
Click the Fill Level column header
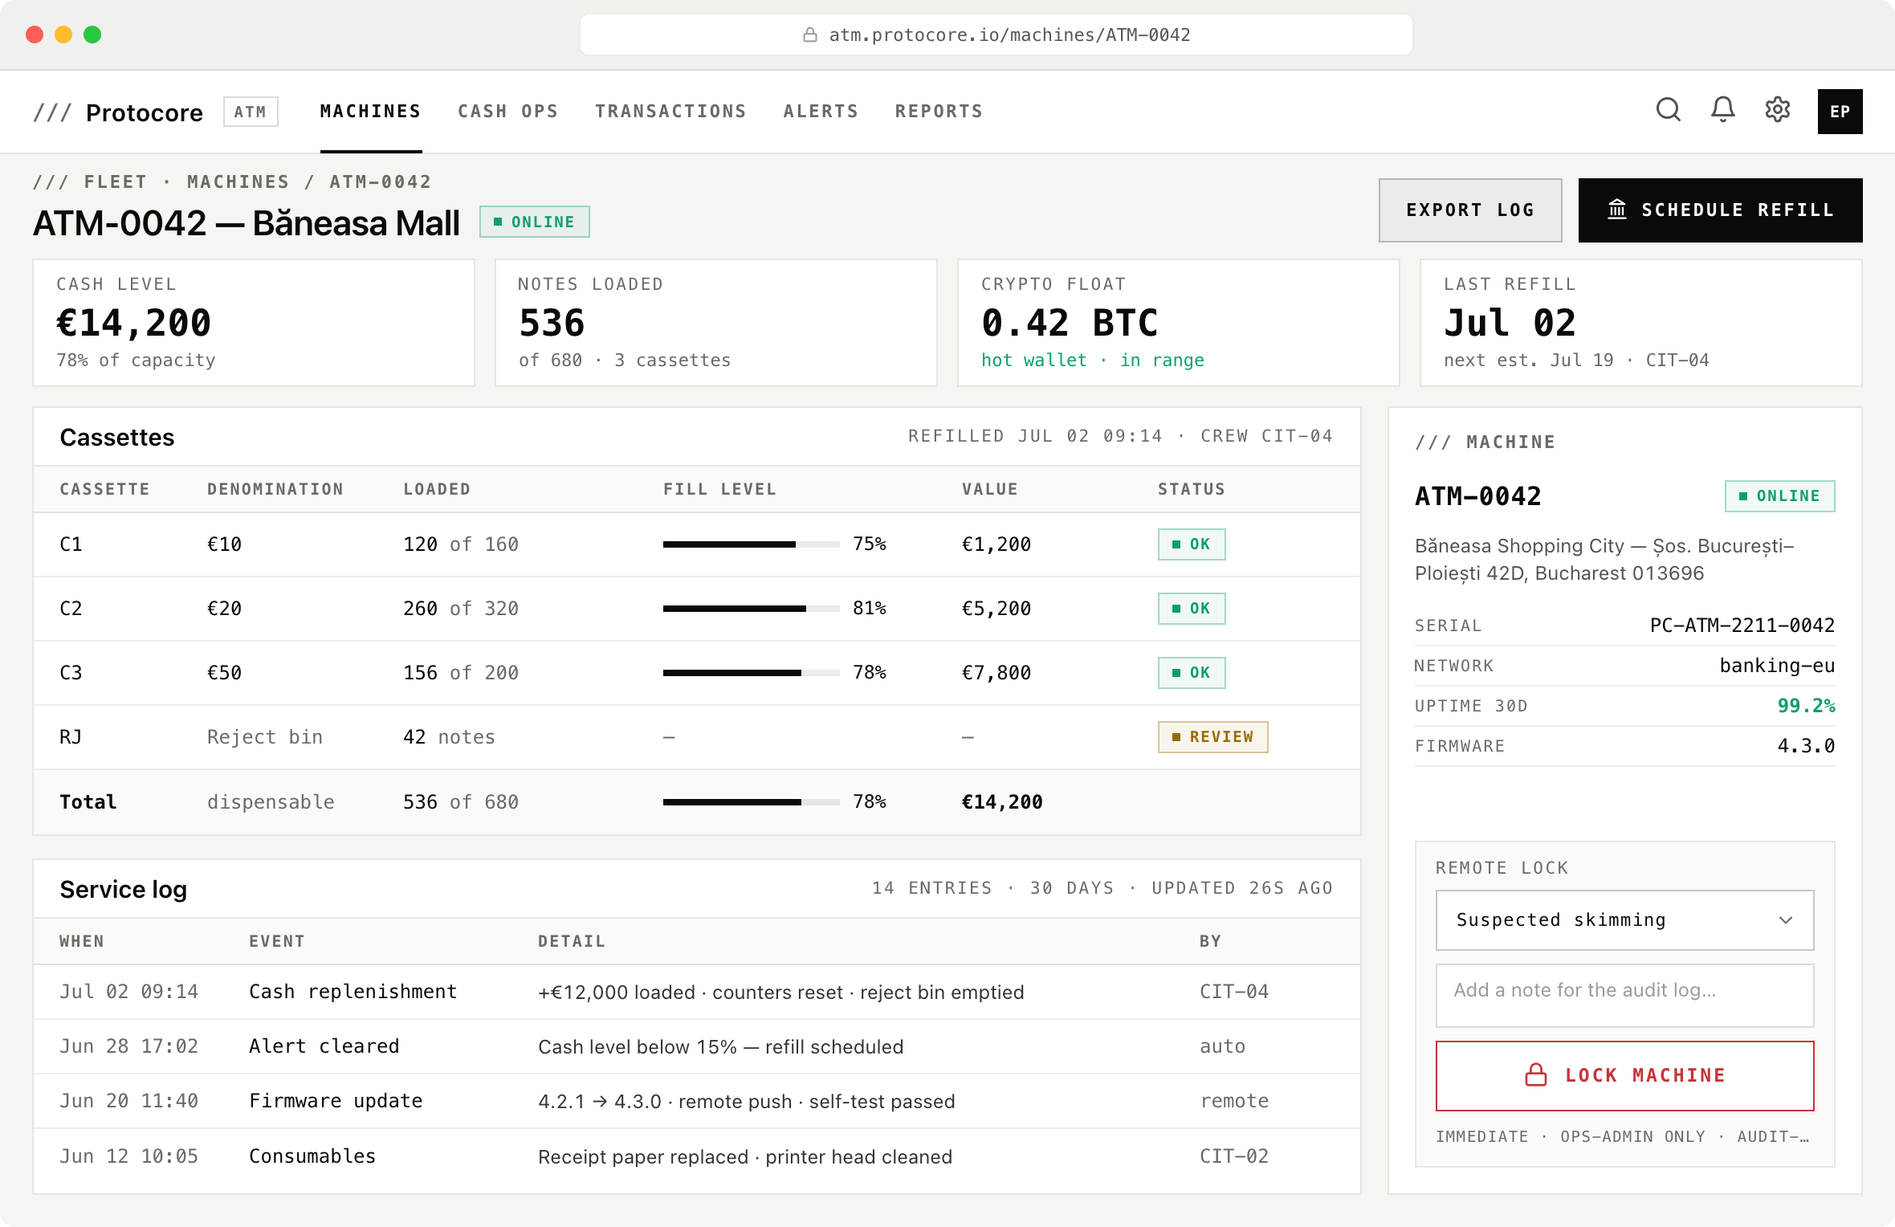tap(719, 489)
